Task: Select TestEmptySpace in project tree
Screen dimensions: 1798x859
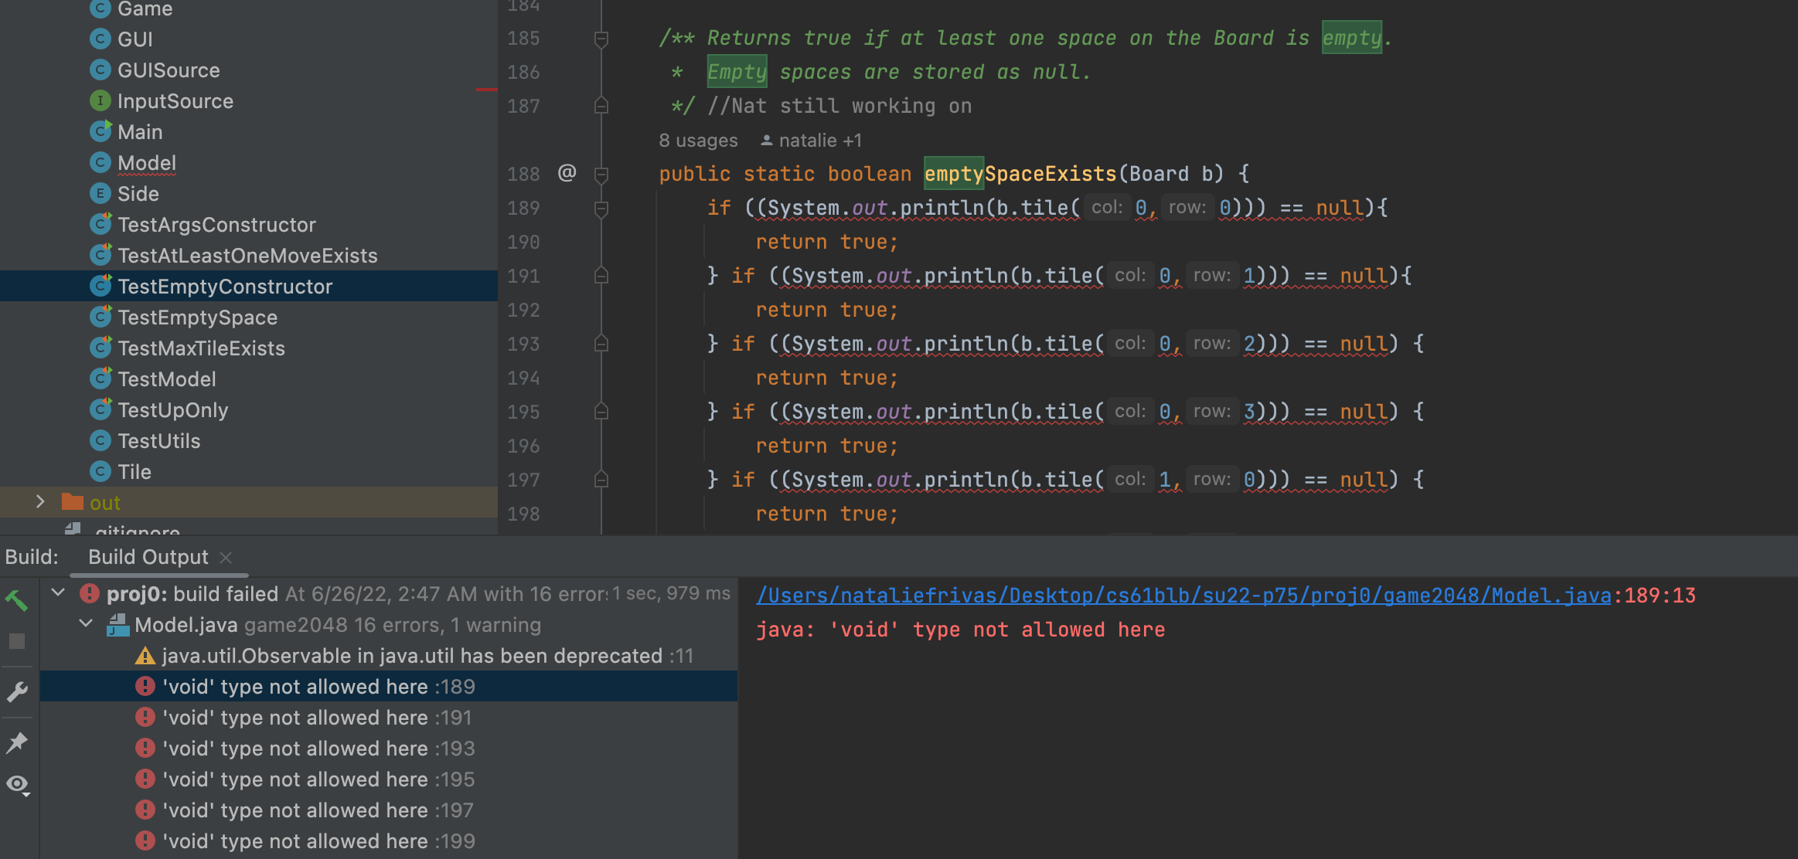Action: 197,317
